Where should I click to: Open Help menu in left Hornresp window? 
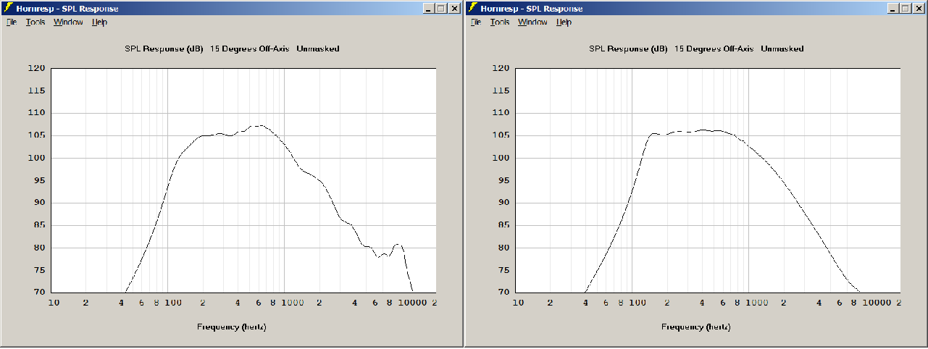click(100, 22)
